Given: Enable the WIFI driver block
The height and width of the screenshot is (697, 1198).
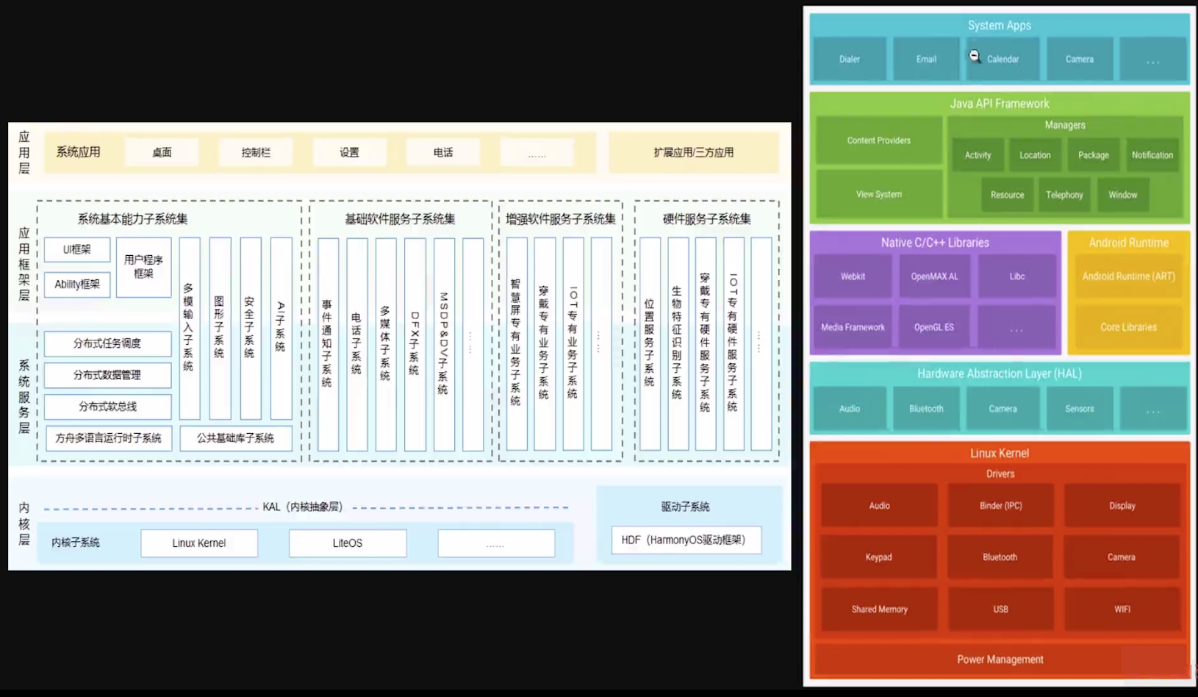Looking at the screenshot, I should click(1122, 609).
